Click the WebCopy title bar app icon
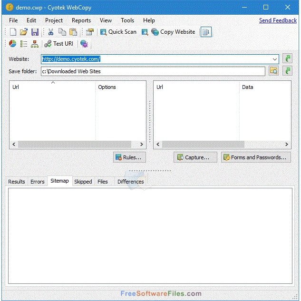301x301 pixels. pos(10,7)
